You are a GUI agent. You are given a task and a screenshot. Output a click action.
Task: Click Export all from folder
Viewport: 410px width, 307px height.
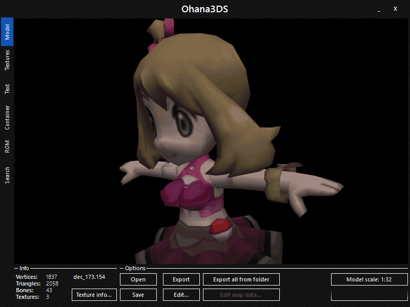(241, 279)
